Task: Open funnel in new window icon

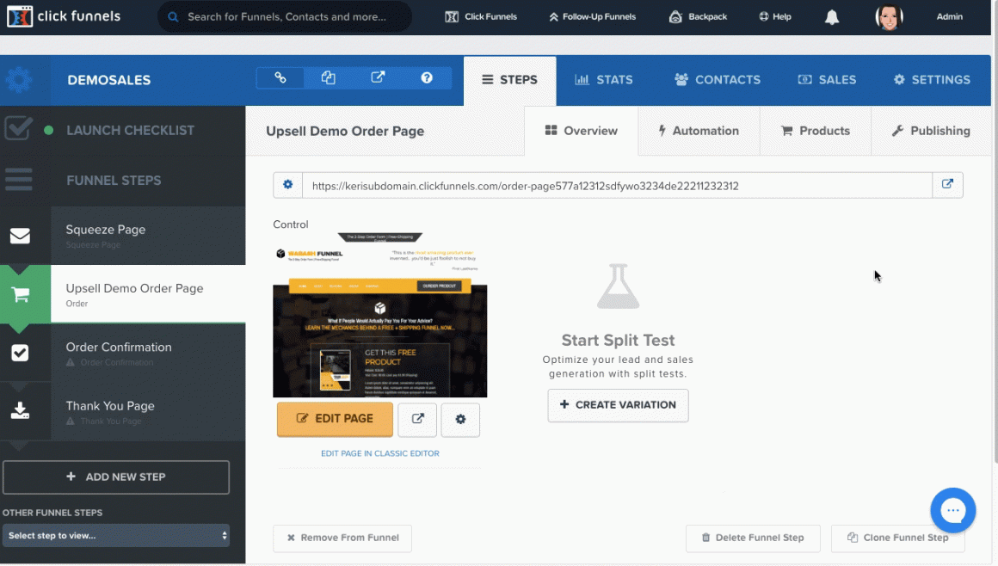Action: (378, 78)
